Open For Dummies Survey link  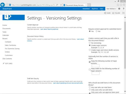click(12, 49)
